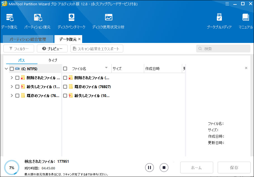
Task: Stop the scan
Action: pyautogui.click(x=164, y=168)
